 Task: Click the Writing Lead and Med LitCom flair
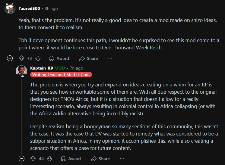pos(61,75)
